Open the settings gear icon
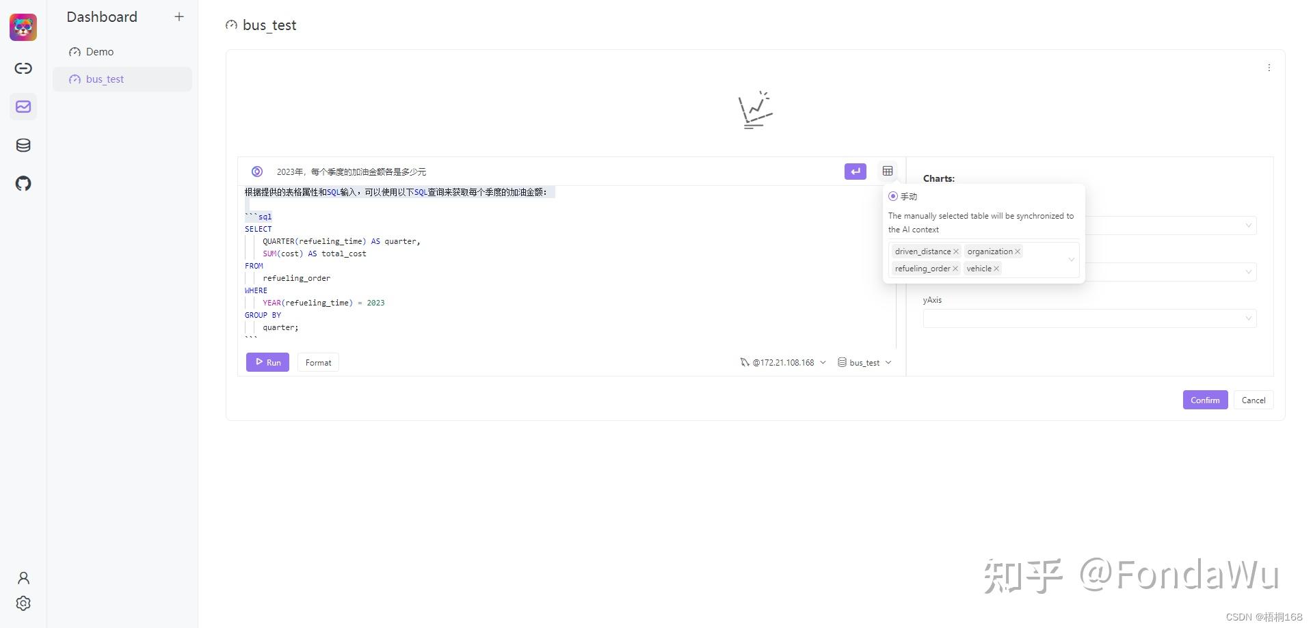Viewport: 1313px width, 628px height. coord(23,603)
